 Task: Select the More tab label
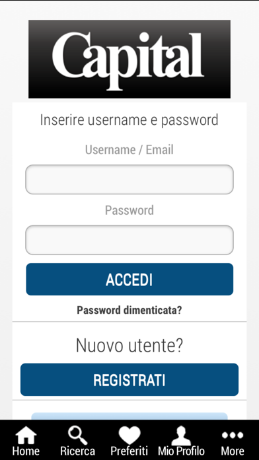point(233,451)
